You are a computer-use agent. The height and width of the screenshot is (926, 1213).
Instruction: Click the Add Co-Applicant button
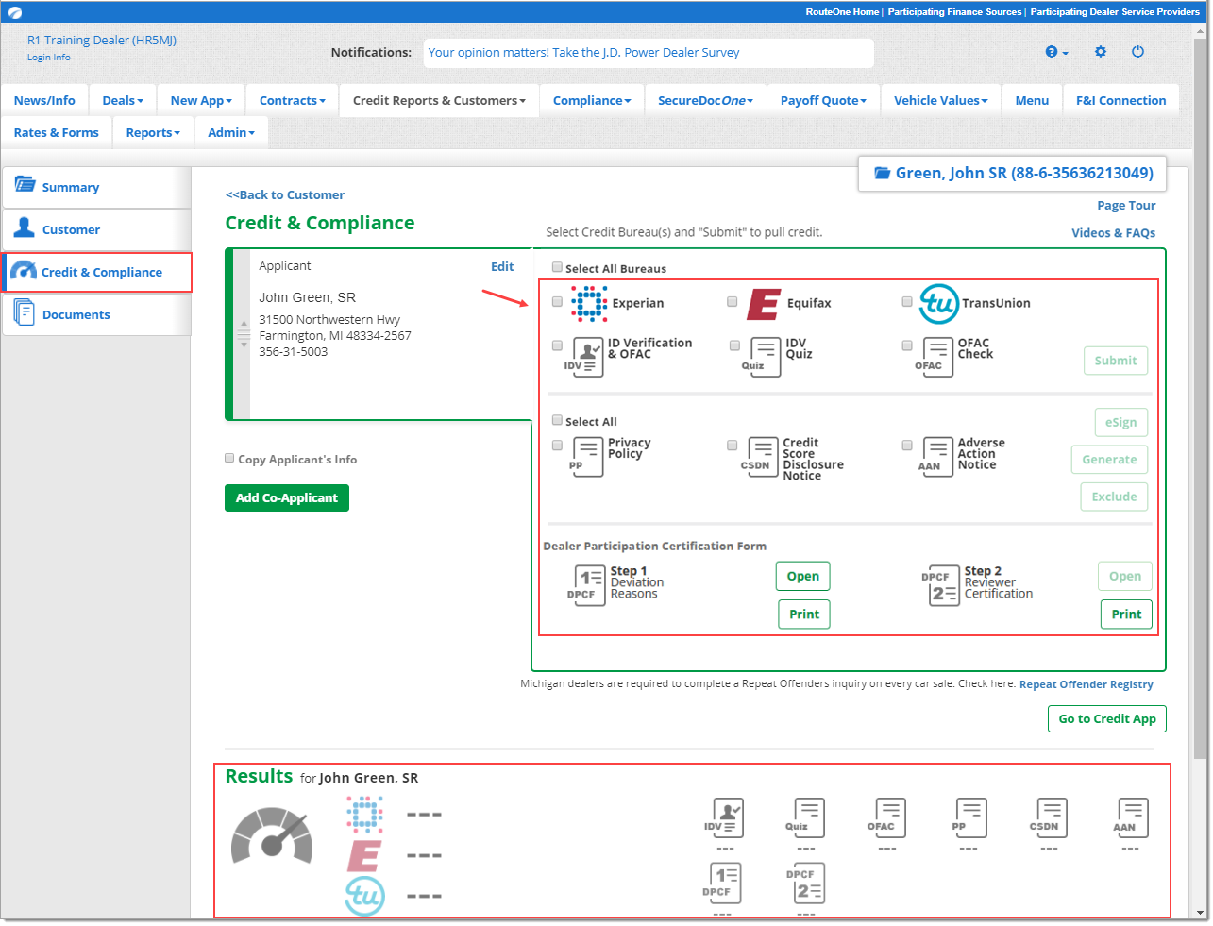click(x=287, y=497)
